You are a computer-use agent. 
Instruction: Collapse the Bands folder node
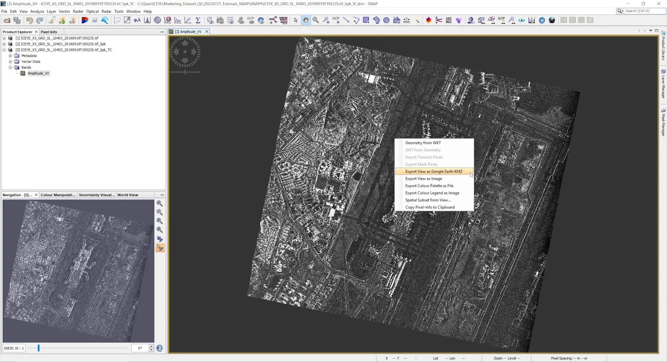(10, 68)
